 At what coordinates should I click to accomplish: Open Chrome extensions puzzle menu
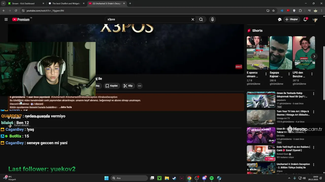(x=300, y=11)
